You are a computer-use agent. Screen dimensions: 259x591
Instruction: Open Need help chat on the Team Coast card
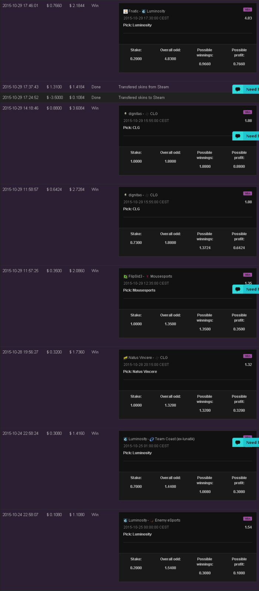pyautogui.click(x=246, y=442)
